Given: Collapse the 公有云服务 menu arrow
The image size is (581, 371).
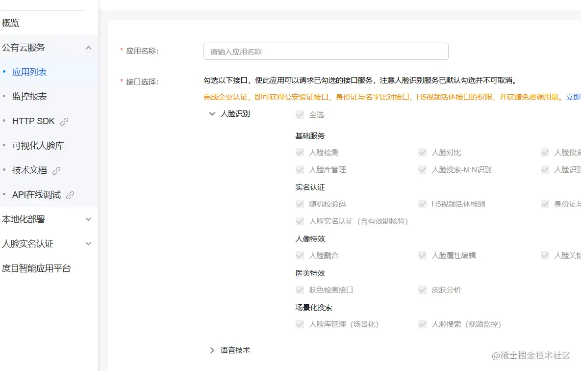Looking at the screenshot, I should (89, 48).
